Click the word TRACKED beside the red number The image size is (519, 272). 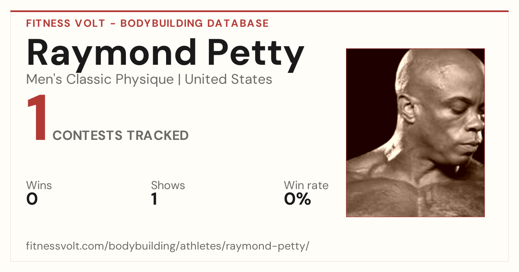point(157,136)
